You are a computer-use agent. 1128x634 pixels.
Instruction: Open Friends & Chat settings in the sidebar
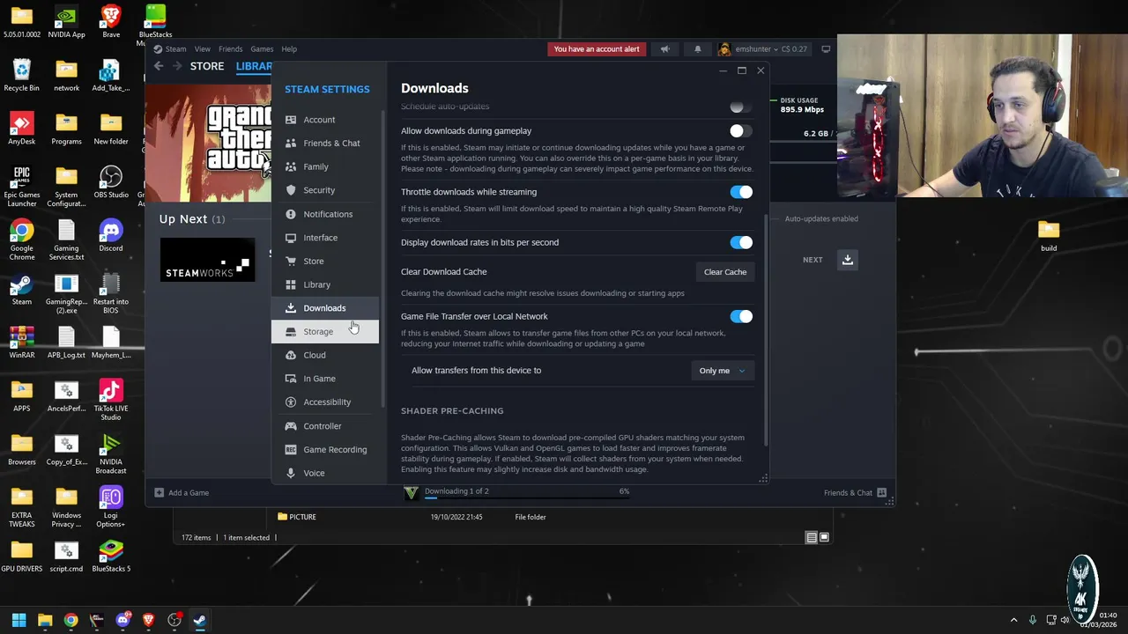point(325,144)
